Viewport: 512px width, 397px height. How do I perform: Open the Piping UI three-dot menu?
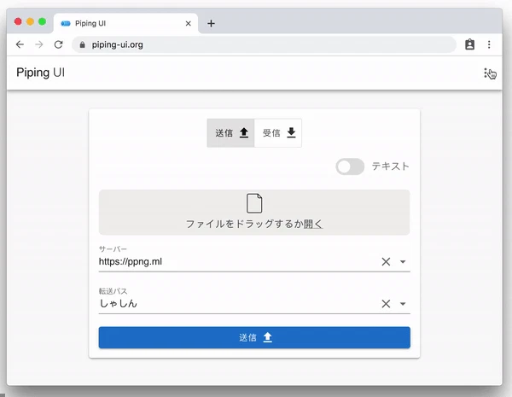tap(486, 73)
